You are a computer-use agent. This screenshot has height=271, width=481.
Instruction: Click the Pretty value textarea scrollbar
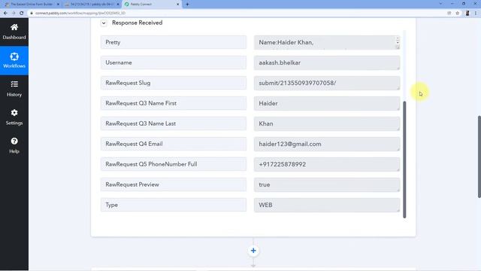(398, 41)
